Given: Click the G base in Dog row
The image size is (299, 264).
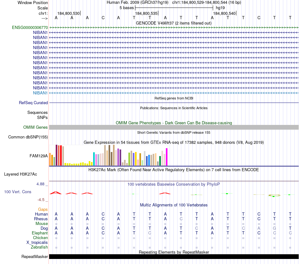Looking at the screenshot, I should tap(274, 228).
